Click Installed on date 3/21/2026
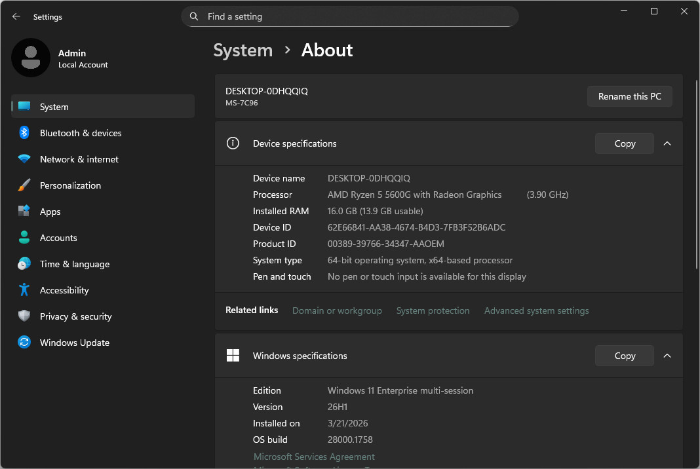 coord(347,424)
